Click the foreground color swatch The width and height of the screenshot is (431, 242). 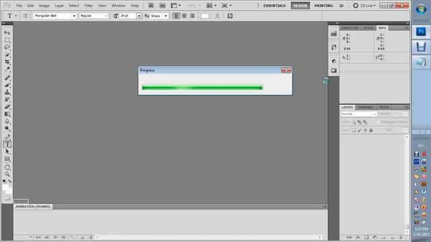point(5,188)
